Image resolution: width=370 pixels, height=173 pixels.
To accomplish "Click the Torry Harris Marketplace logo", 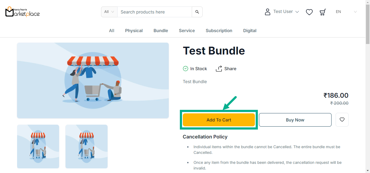I will pos(22,12).
